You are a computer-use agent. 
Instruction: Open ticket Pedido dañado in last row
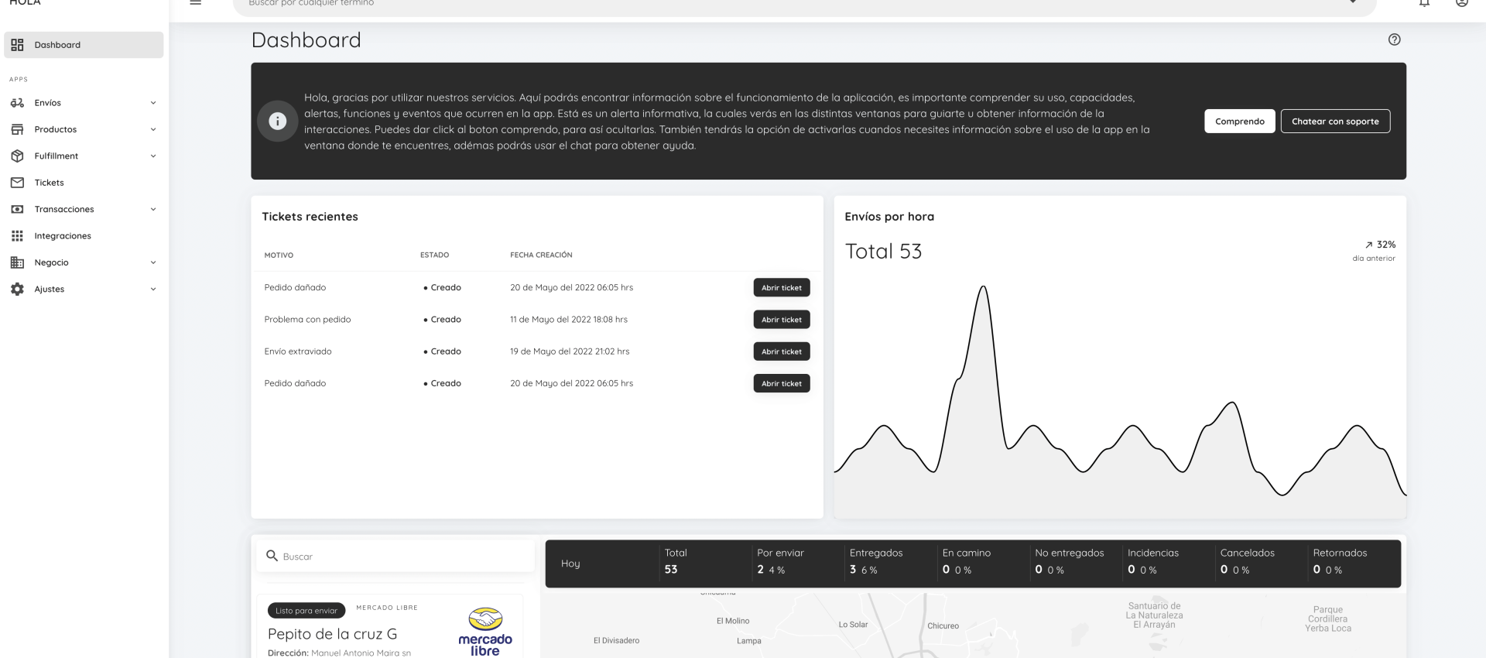[x=782, y=383]
